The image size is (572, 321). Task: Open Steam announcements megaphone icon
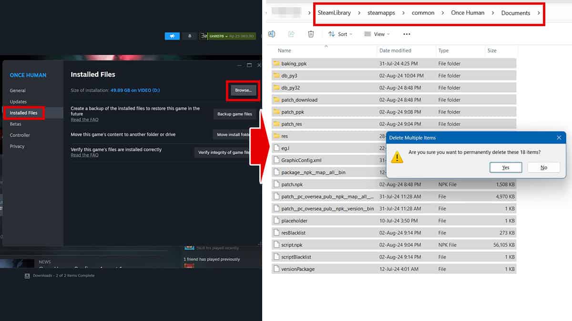(x=172, y=36)
